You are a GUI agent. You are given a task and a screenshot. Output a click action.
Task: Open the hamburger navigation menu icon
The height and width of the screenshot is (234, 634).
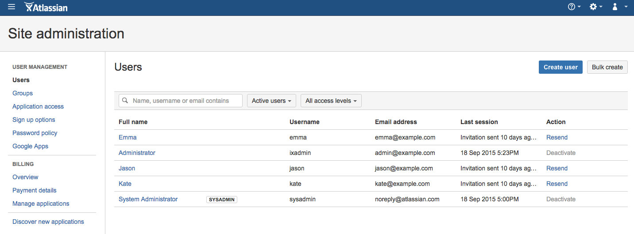[x=12, y=7]
